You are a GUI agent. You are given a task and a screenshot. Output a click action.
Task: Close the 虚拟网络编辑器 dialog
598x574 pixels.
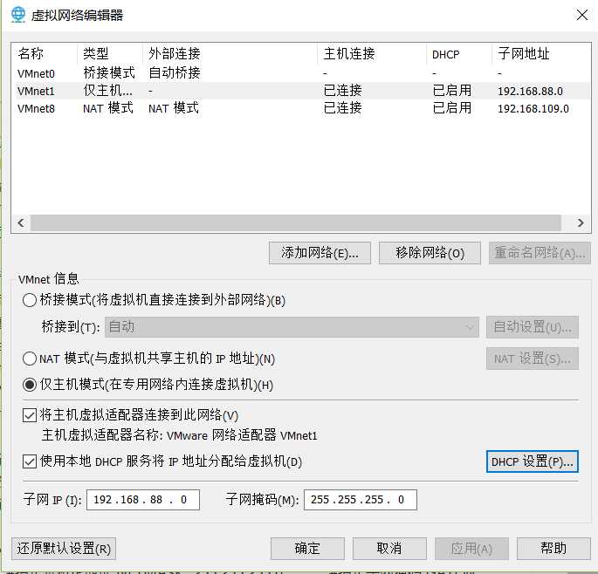[582, 15]
